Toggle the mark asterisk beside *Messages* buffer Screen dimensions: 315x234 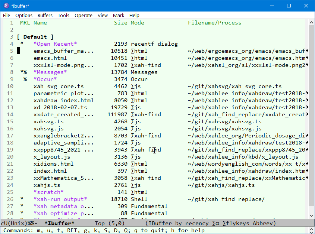(x=22, y=72)
